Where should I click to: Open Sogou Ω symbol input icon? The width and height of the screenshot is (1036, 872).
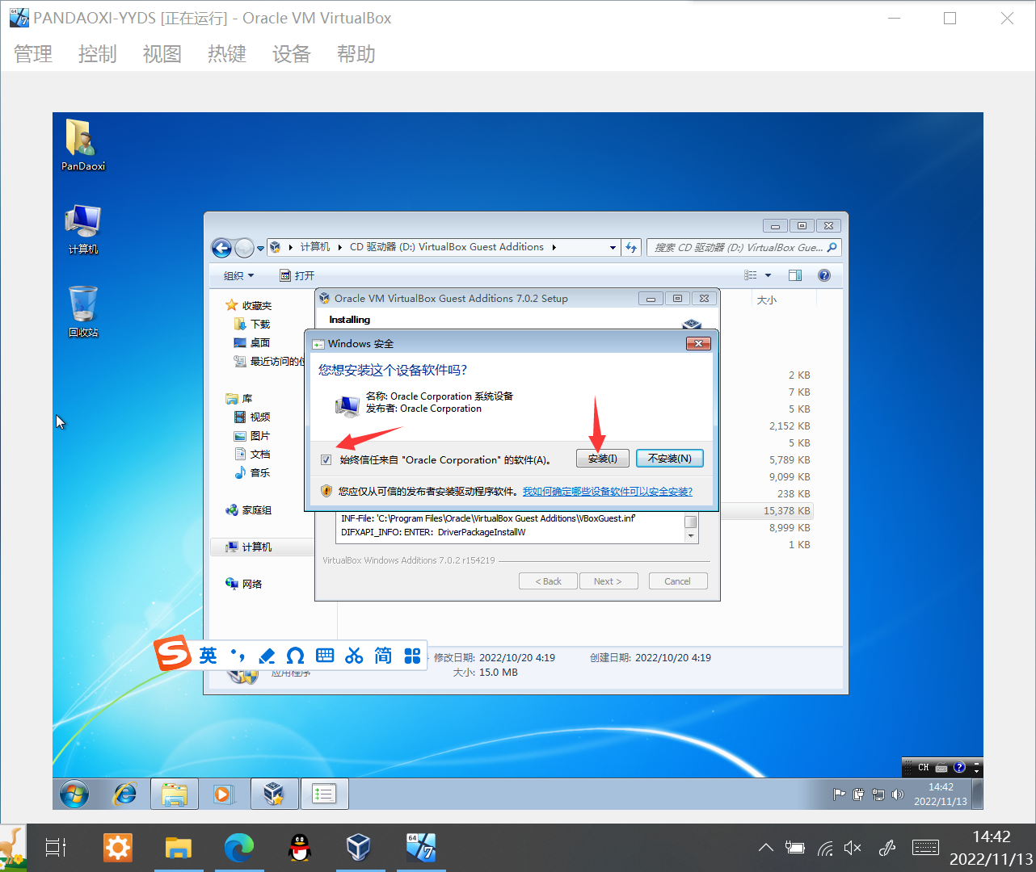[x=296, y=656]
